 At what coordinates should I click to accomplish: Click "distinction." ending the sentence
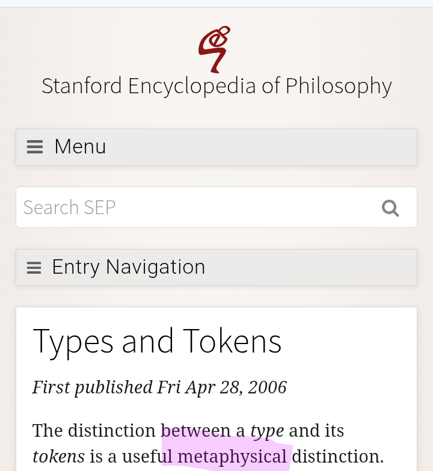coord(337,457)
